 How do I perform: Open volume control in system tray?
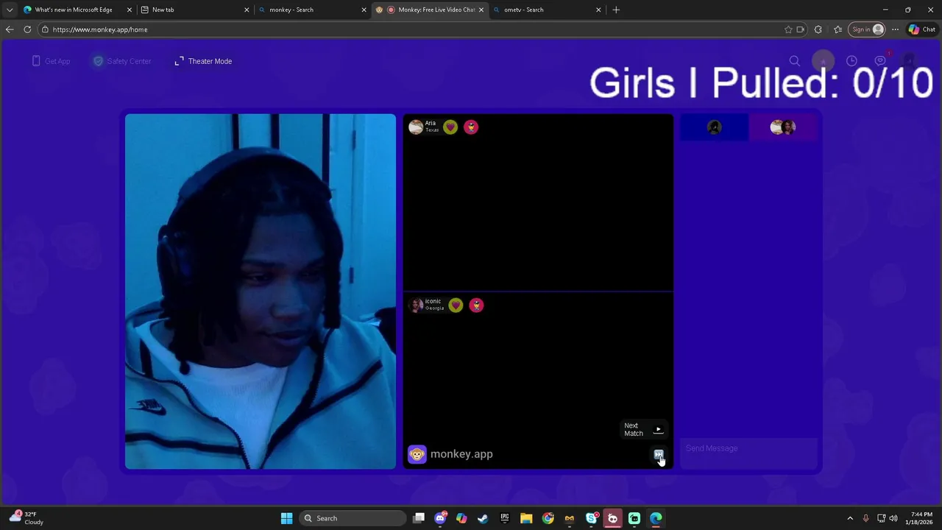pyautogui.click(x=893, y=518)
